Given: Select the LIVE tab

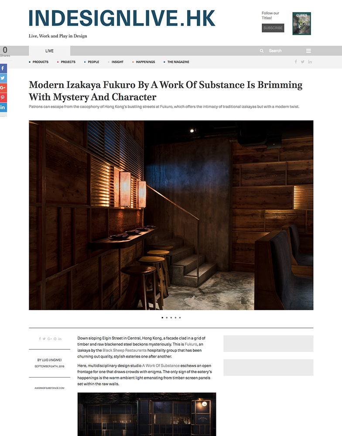Looking at the screenshot, I should [50, 51].
